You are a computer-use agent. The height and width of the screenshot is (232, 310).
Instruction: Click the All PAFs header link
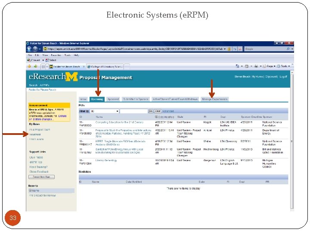coord(44,85)
